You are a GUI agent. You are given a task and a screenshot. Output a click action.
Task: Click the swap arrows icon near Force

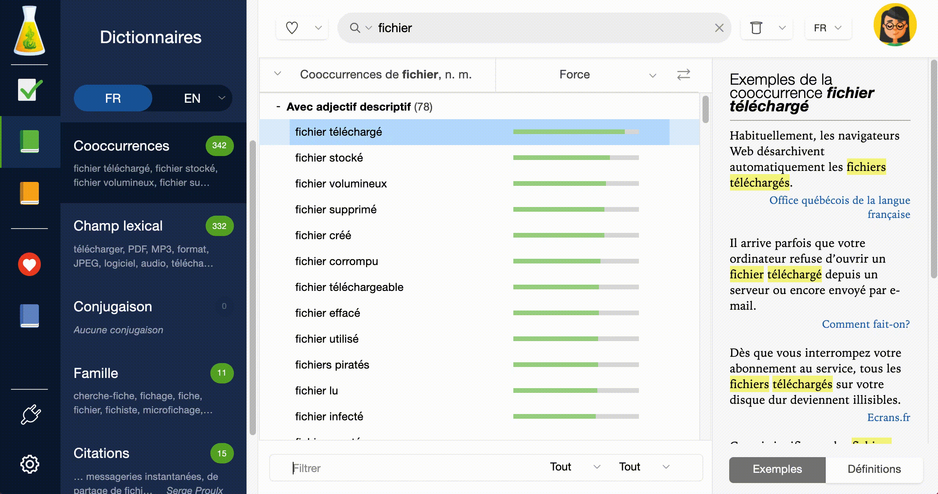(x=683, y=74)
